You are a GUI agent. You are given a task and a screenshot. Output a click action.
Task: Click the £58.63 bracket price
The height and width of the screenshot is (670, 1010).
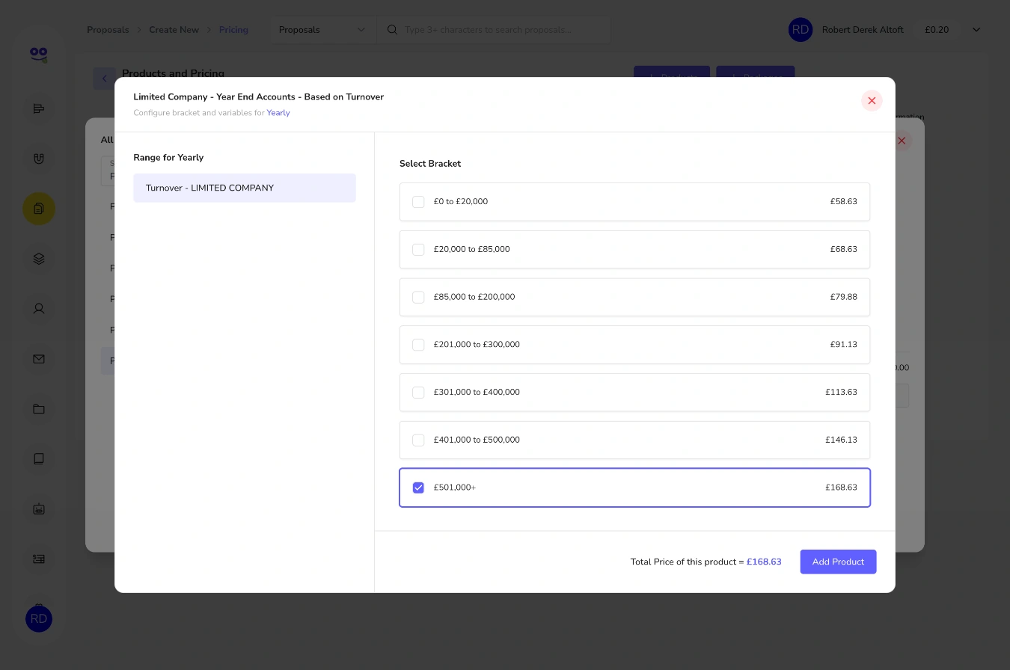click(x=844, y=202)
